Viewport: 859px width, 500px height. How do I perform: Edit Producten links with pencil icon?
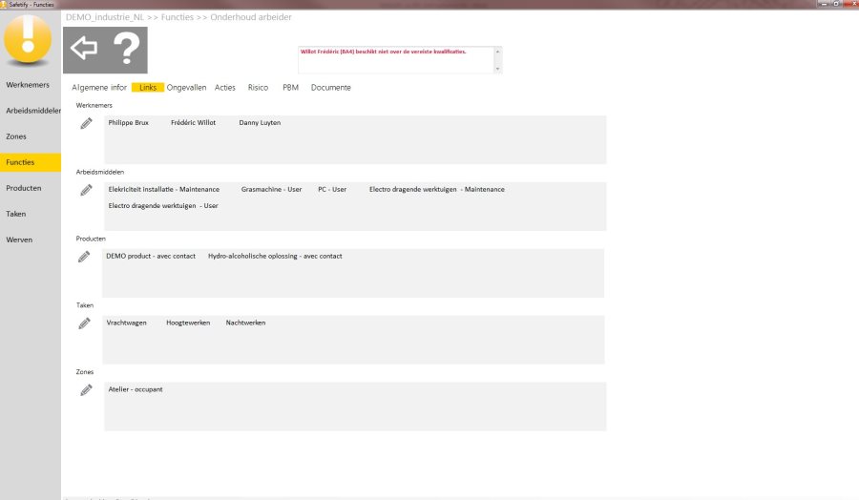tap(84, 257)
